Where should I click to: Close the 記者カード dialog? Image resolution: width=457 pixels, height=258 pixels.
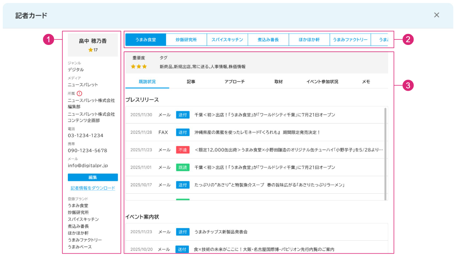(x=436, y=15)
